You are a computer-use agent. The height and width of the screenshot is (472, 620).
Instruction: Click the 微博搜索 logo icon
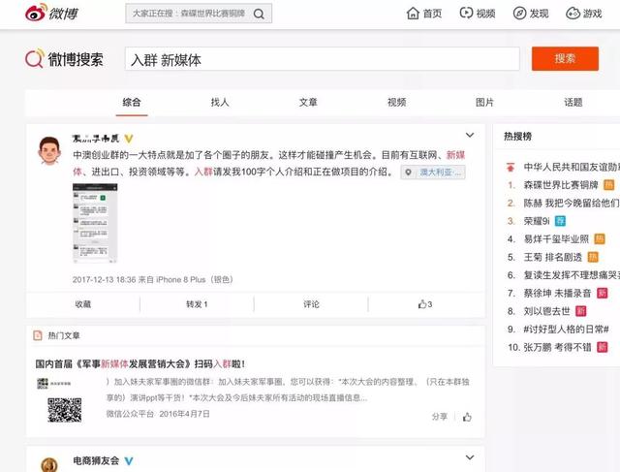[35, 58]
